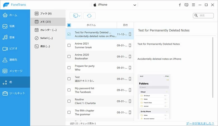The width and height of the screenshot is (218, 126).
Task: Click the データが消えました? link
Action: click(x=200, y=123)
